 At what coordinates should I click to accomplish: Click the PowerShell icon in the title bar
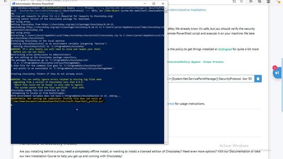13,4
